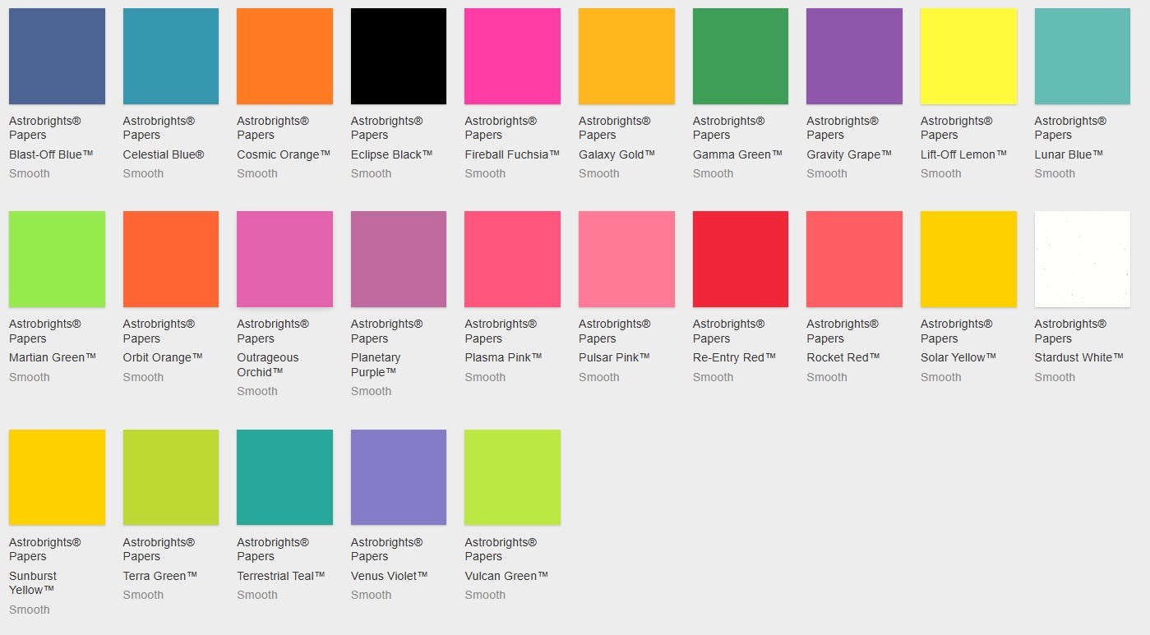Click the Celestial Blue® label
Screen dimensions: 1150x635
pyautogui.click(x=164, y=154)
